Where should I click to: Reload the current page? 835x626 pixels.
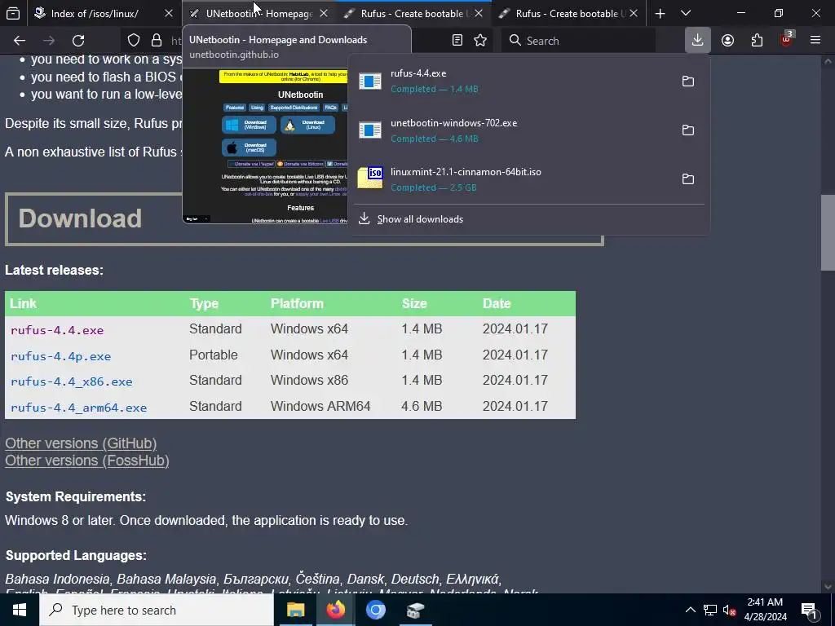[78, 41]
